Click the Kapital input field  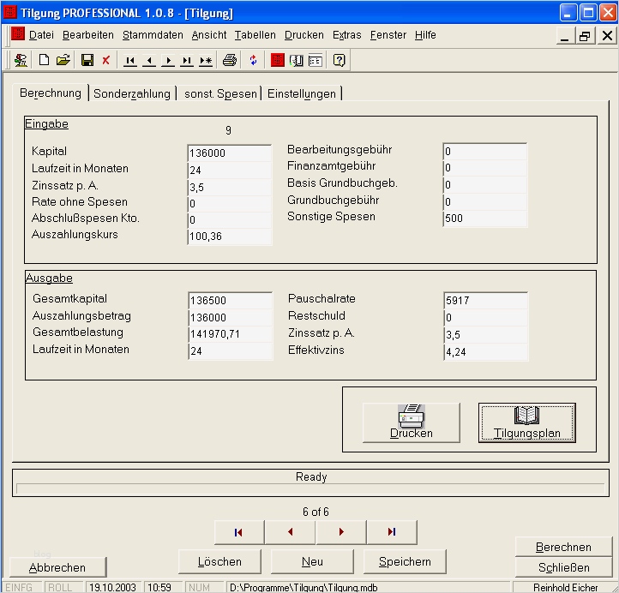(230, 153)
